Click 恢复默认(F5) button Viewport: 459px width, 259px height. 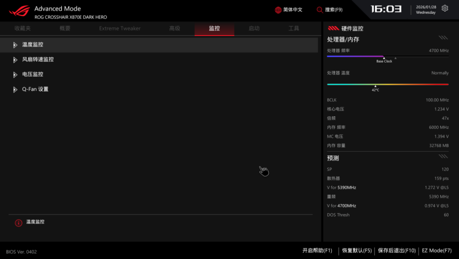click(x=357, y=251)
